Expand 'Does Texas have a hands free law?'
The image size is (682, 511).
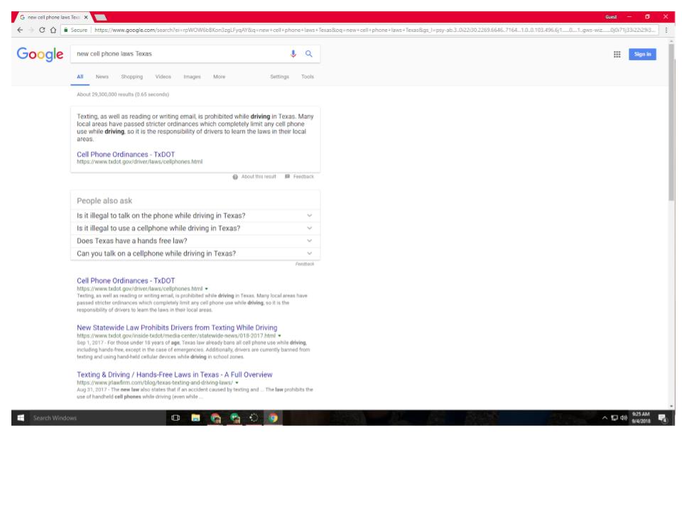pos(195,241)
